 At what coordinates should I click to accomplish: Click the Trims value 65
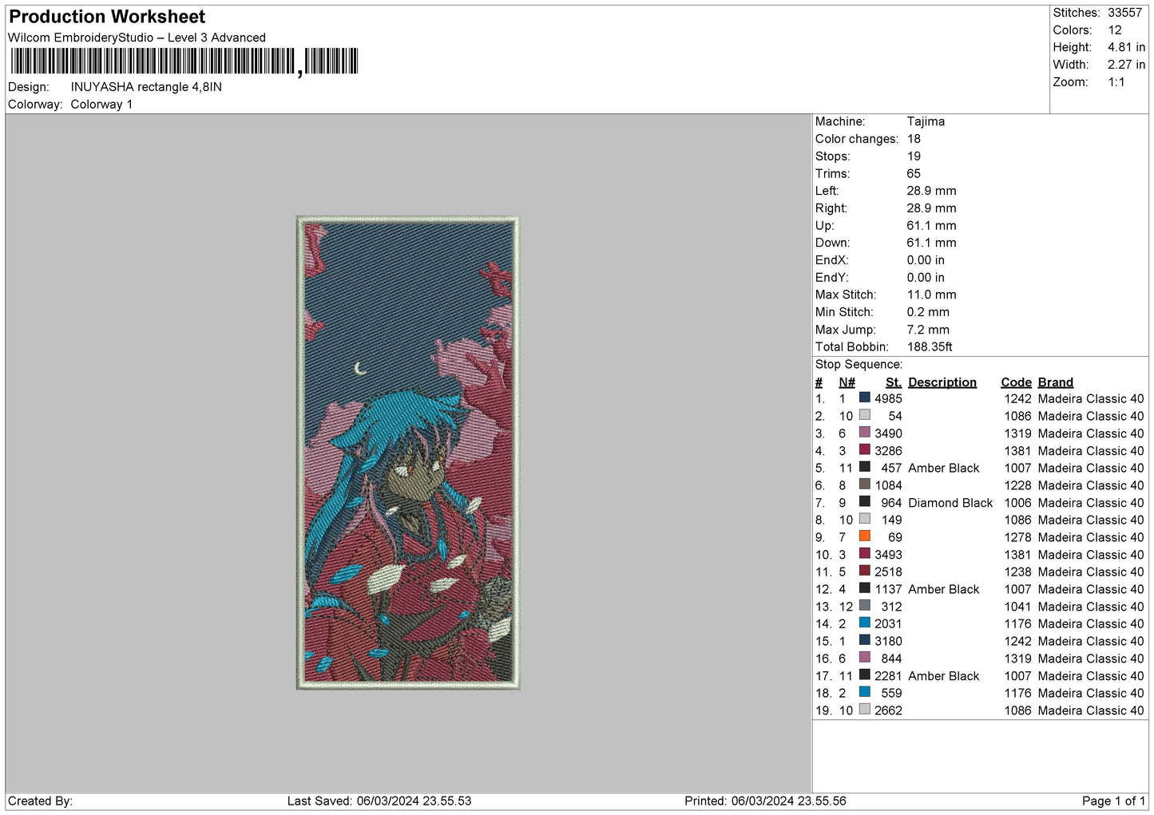(914, 173)
